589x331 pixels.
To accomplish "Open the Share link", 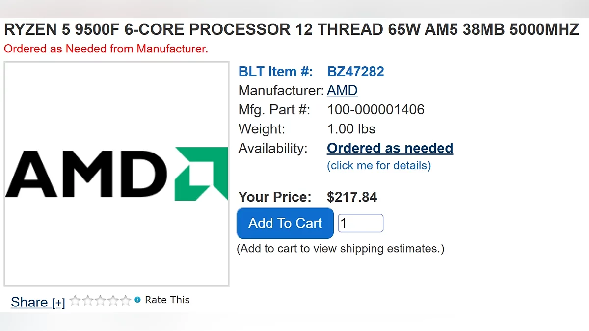I will click(29, 302).
